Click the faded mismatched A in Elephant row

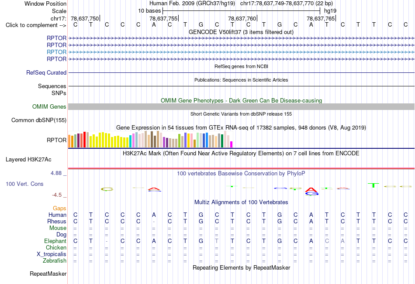342,241
